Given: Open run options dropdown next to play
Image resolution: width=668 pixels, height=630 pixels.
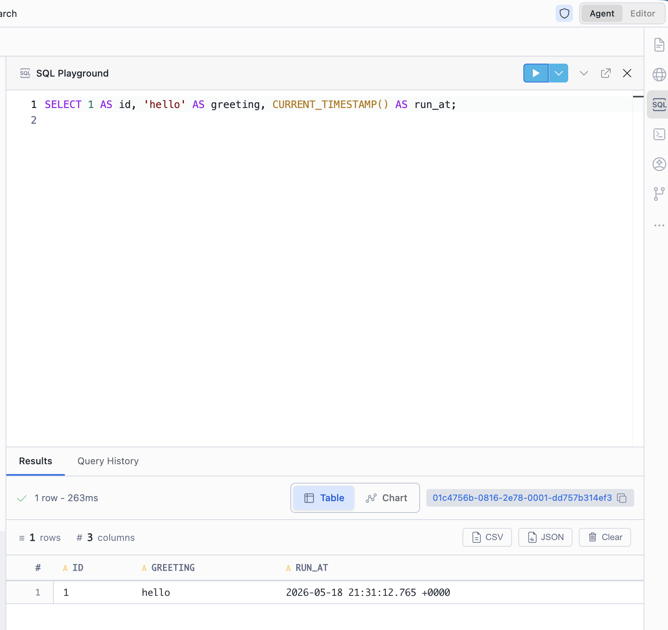Looking at the screenshot, I should pos(558,73).
